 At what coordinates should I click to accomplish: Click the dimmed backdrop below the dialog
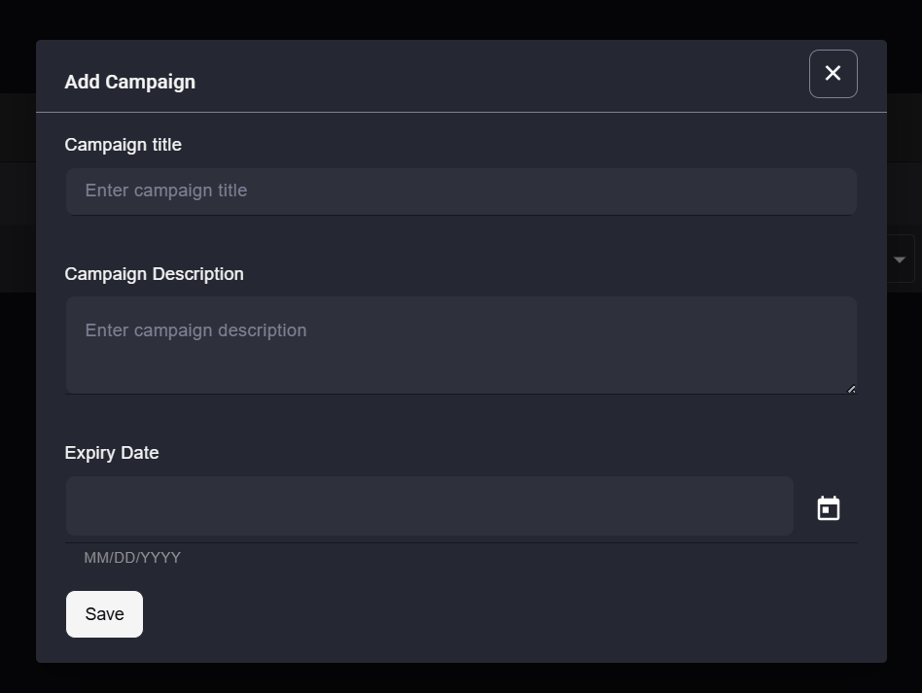(461, 678)
